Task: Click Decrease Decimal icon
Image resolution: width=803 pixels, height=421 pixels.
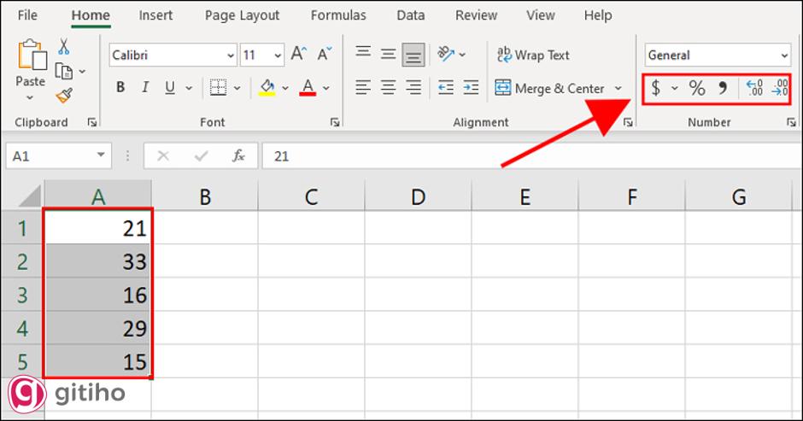Action: pos(780,88)
